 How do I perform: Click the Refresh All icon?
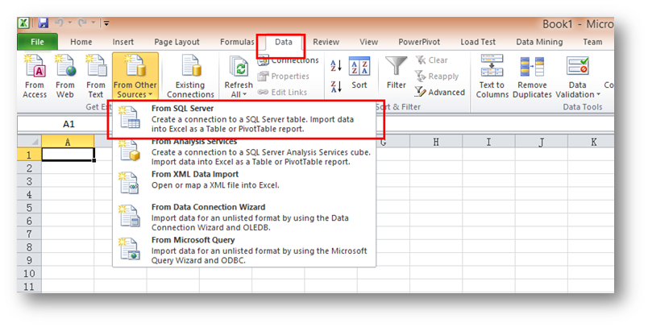pos(239,67)
